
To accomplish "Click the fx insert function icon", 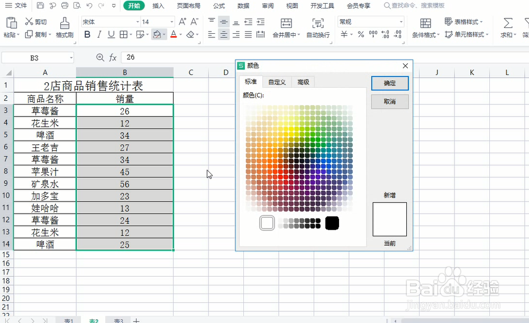I will pos(113,58).
